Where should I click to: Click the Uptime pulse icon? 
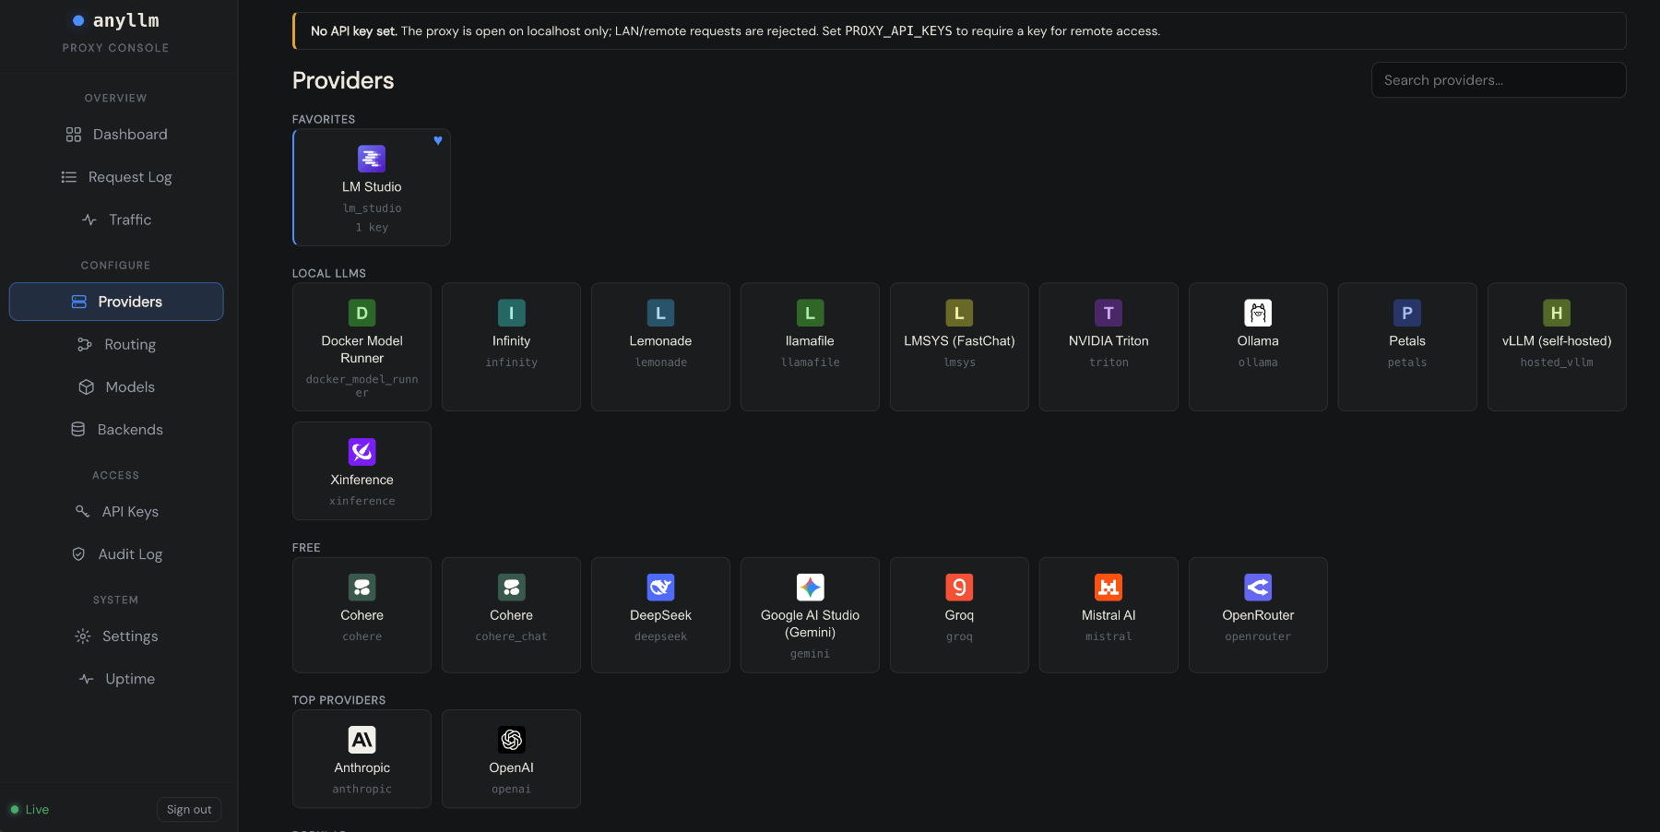(x=86, y=679)
